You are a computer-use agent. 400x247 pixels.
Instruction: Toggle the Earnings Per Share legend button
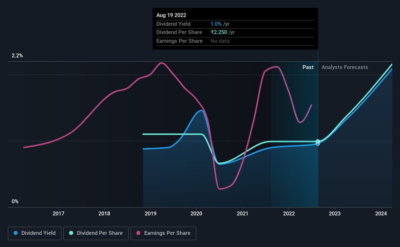tap(163, 233)
